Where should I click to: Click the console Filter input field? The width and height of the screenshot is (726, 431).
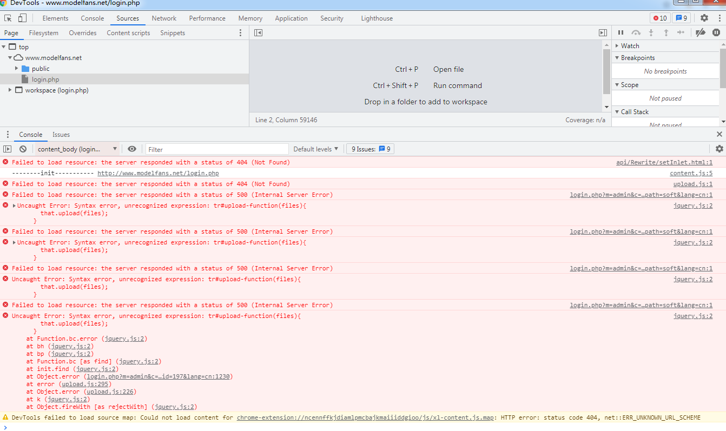(217, 149)
